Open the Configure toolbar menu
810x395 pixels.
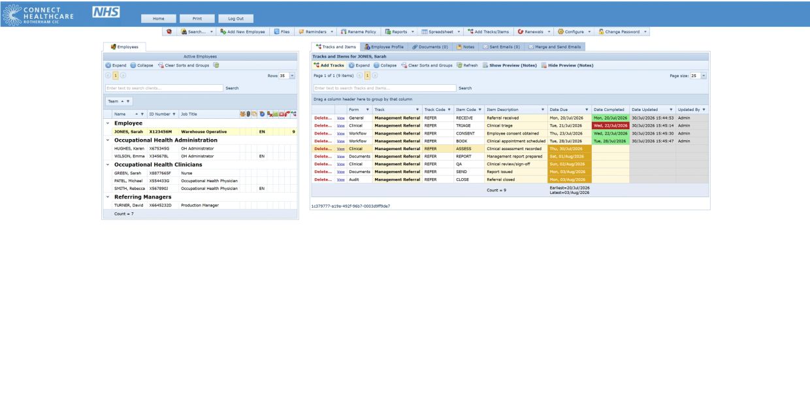point(574,31)
